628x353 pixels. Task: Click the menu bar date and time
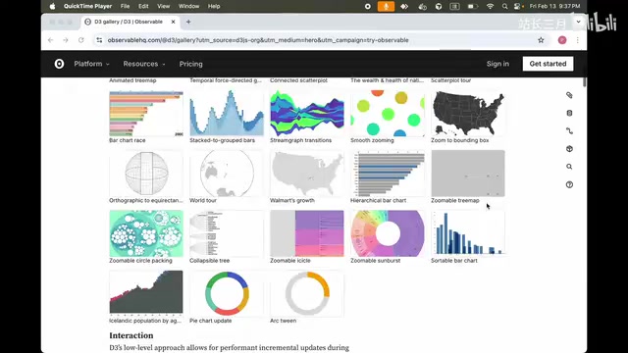[554, 6]
